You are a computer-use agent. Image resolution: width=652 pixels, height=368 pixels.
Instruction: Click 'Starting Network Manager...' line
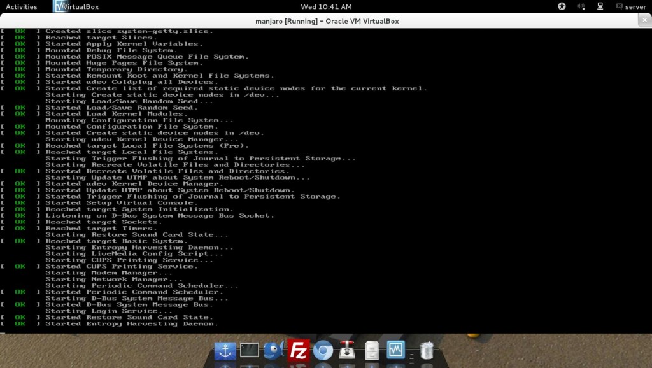coord(114,280)
